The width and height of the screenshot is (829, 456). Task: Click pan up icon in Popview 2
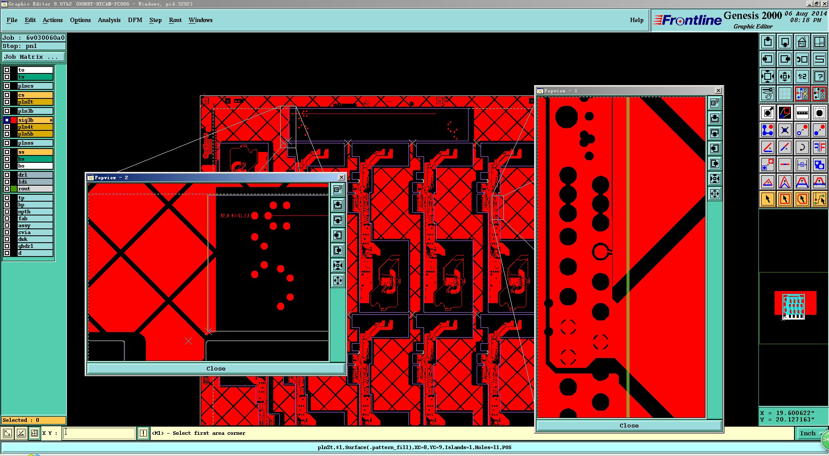338,205
